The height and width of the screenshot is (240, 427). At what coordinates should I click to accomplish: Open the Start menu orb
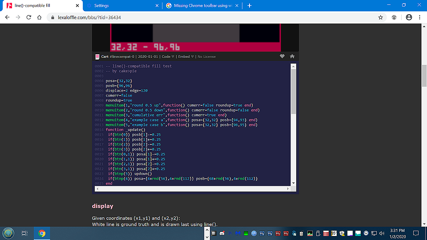click(x=8, y=233)
